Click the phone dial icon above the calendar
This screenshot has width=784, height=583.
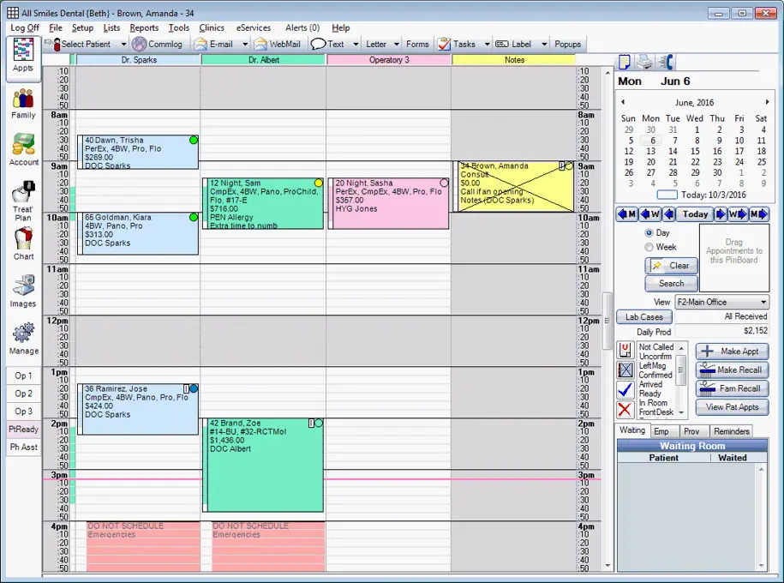(667, 61)
